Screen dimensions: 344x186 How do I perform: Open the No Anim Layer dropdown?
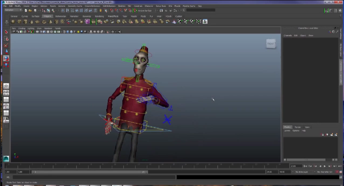302,172
